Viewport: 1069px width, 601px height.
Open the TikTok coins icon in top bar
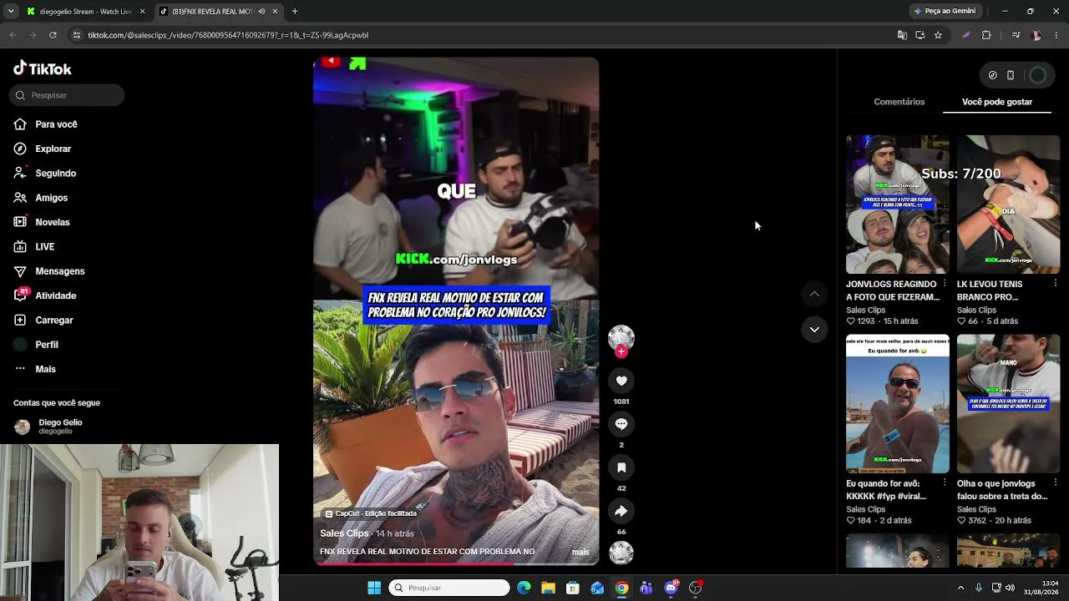[x=992, y=75]
